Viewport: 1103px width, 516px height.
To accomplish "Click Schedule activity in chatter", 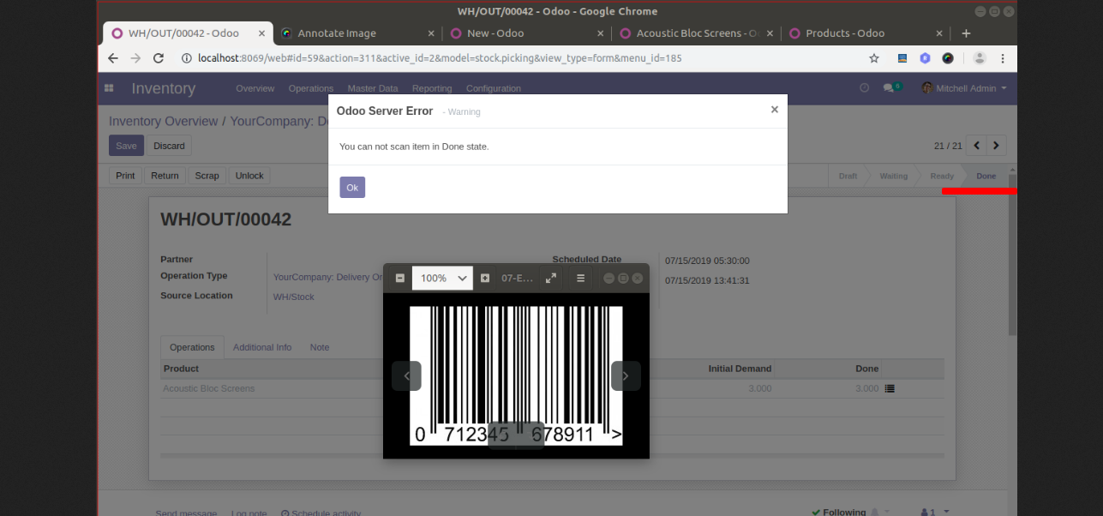I will [x=321, y=513].
